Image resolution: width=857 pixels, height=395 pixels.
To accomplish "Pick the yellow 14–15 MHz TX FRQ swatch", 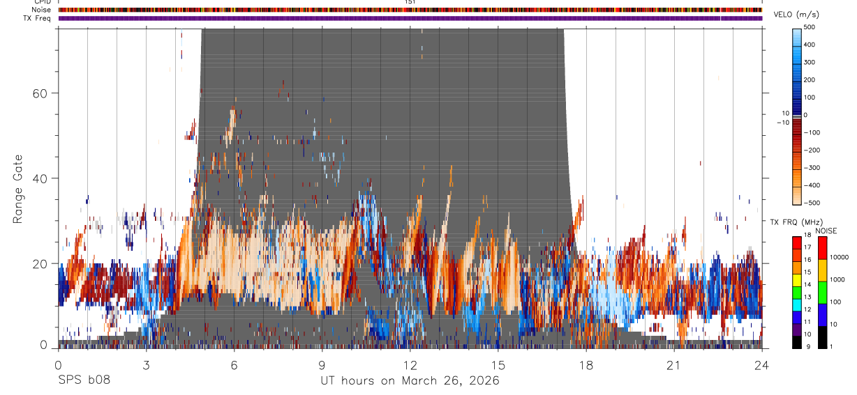I will 797,280.
